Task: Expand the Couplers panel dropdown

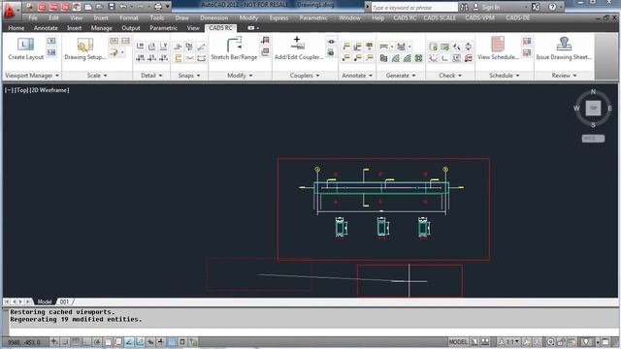Action: (305, 76)
